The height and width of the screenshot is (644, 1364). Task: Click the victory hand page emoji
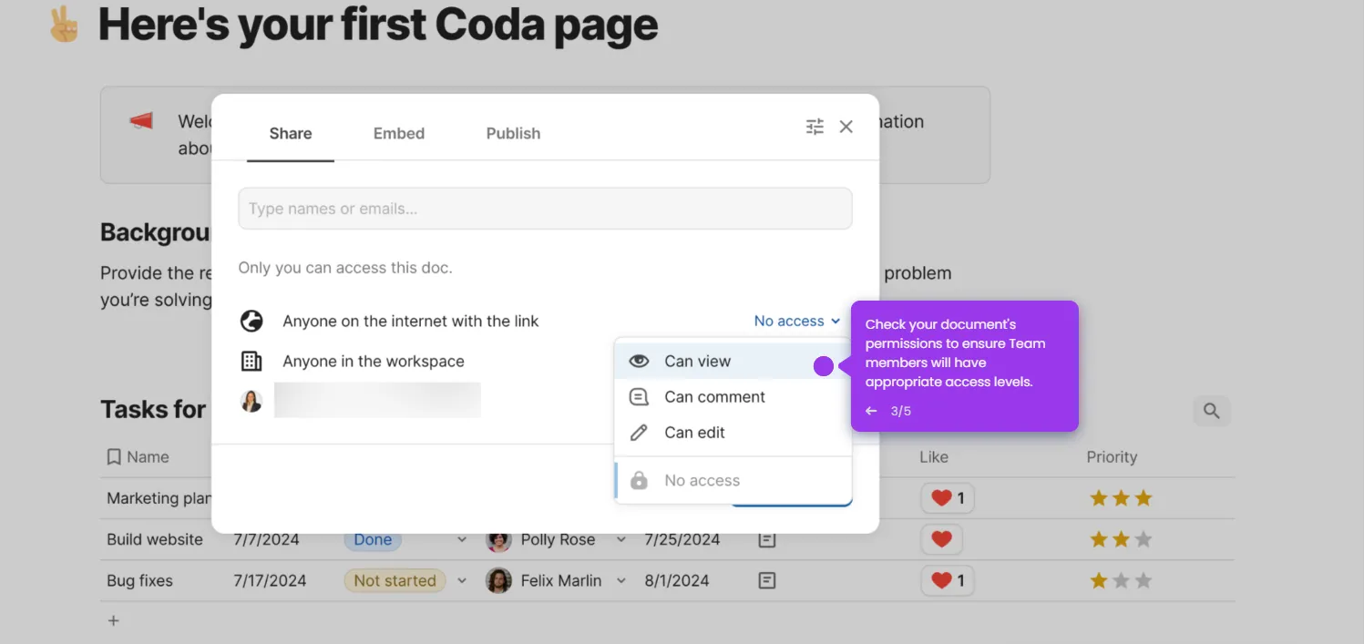[64, 26]
